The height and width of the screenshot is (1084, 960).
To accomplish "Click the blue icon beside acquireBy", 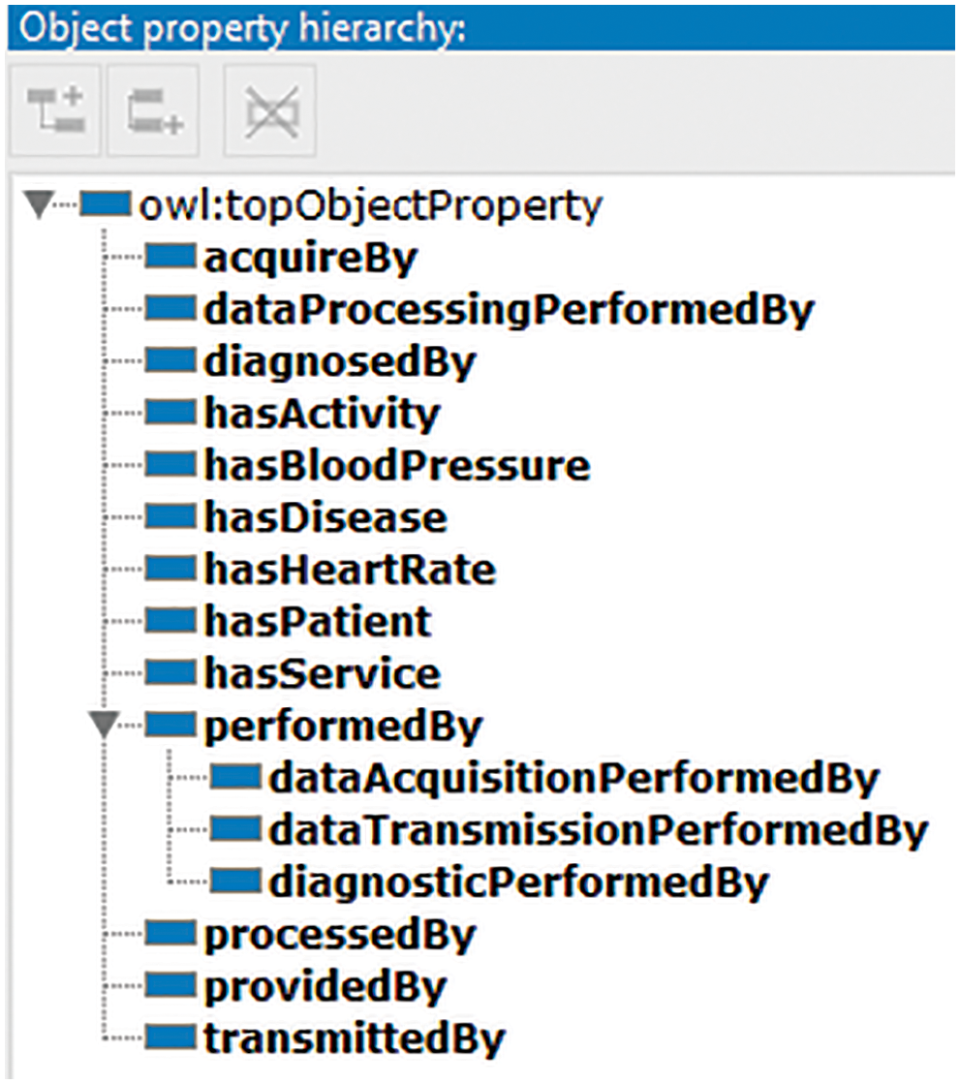I will coord(170,258).
